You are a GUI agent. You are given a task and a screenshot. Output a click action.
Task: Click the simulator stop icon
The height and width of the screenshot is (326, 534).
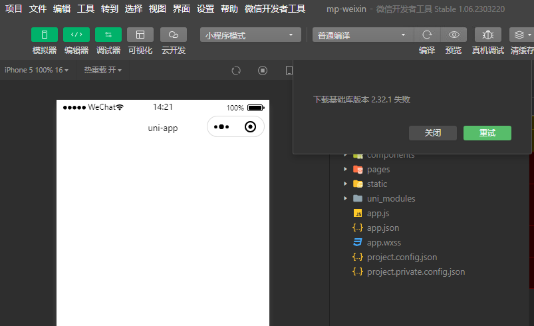[x=263, y=71]
